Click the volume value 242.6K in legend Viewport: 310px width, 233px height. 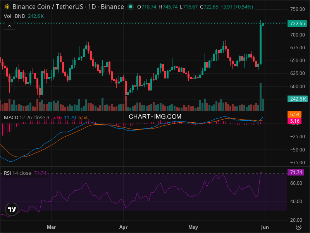click(36, 16)
